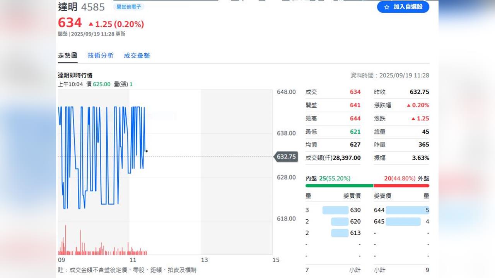Click the 內盤 25(55.20%) label
Image resolution: width=495 pixels, height=278 pixels.
coord(328,178)
